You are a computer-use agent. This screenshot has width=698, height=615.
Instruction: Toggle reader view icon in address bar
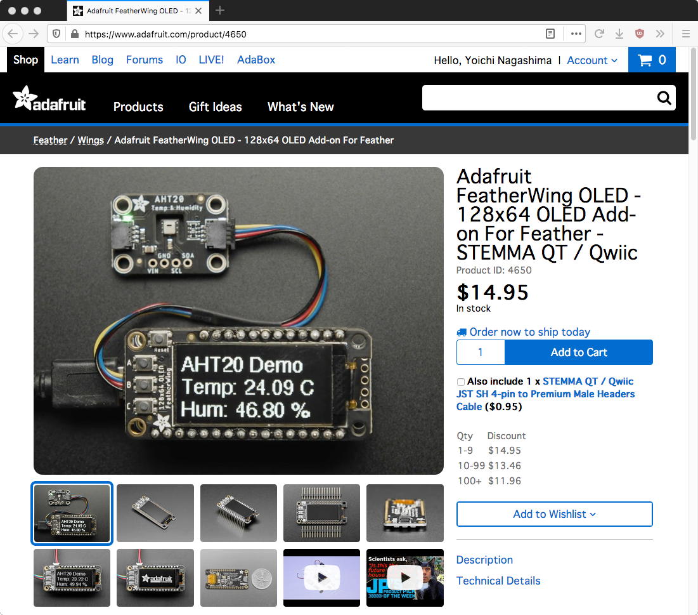click(550, 34)
